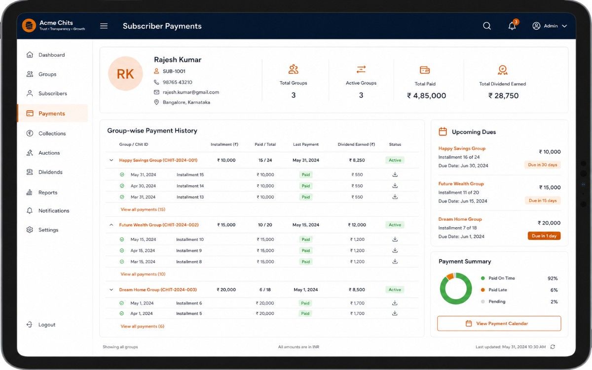The height and width of the screenshot is (370, 592).
Task: Download receipt for Installment 6
Action: (395, 303)
